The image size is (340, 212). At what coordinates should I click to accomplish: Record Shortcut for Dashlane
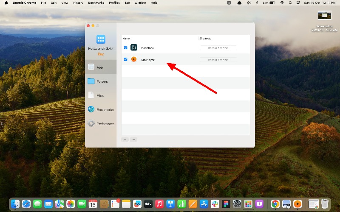click(x=218, y=48)
